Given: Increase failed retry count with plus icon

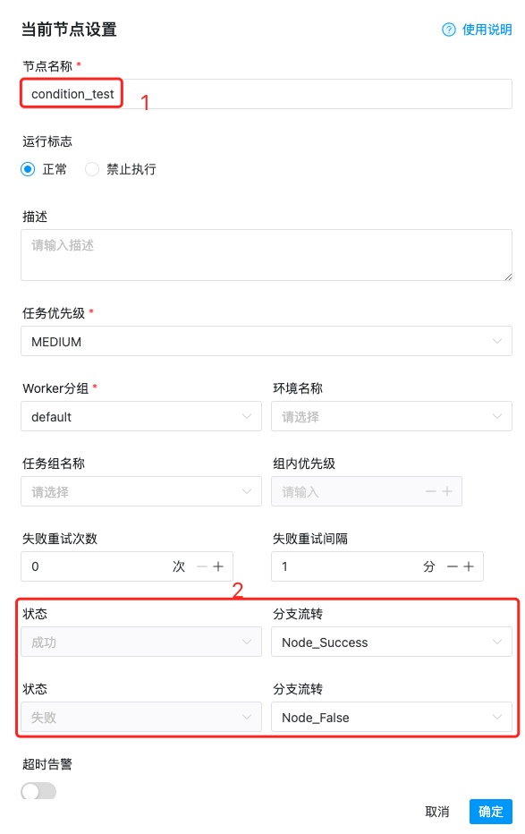Looking at the screenshot, I should point(218,566).
